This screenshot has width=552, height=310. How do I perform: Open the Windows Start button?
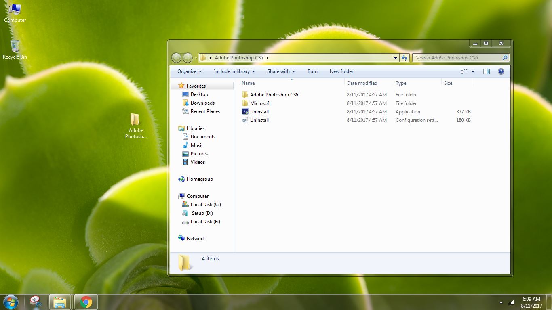pos(11,302)
